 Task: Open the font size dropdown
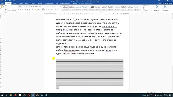pyautogui.click(x=29, y=6)
